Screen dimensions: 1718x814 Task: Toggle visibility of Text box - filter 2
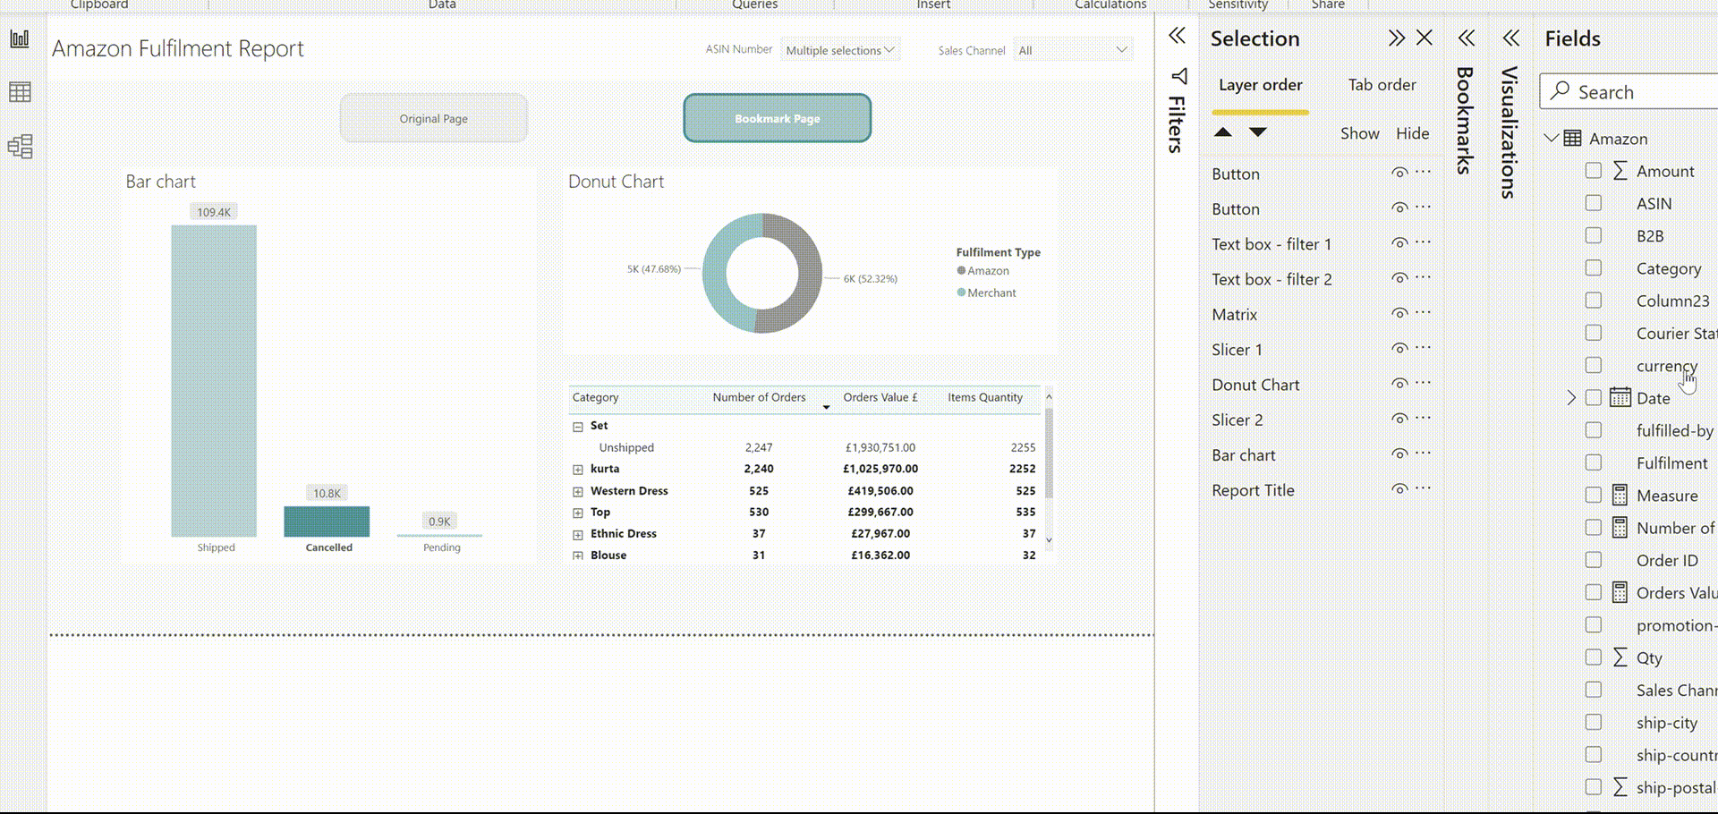[1399, 278]
